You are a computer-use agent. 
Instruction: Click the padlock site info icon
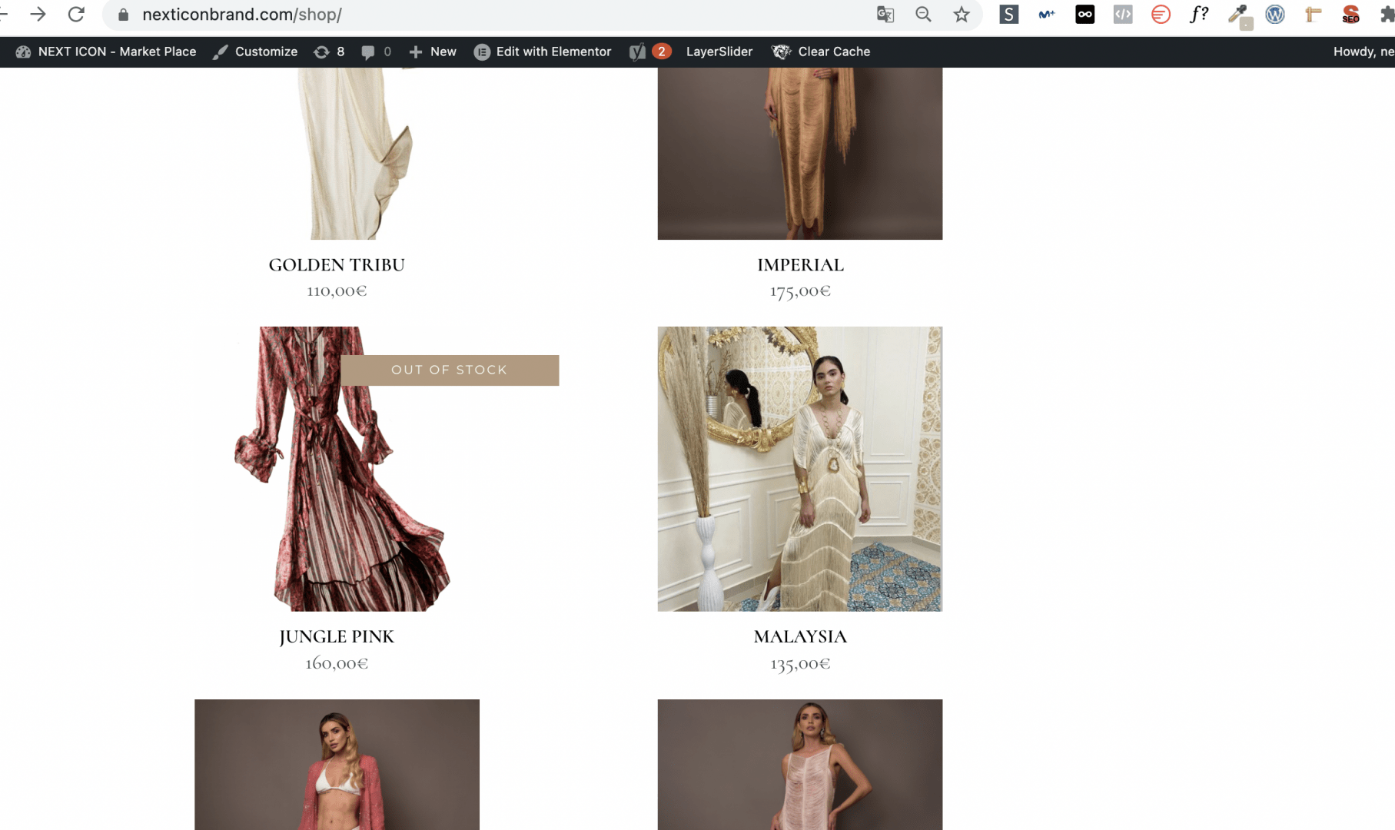click(123, 15)
